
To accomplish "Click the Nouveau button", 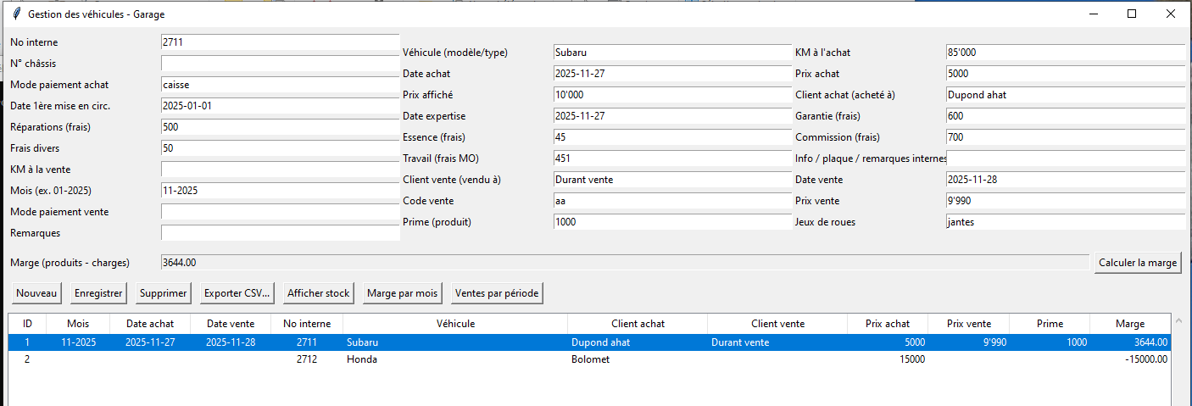I will 36,293.
